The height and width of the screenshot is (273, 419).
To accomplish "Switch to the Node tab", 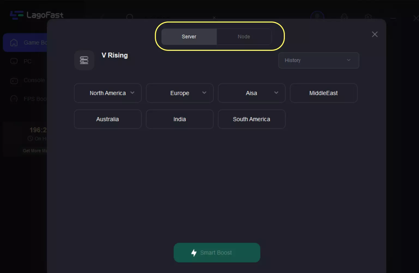I will [244, 37].
